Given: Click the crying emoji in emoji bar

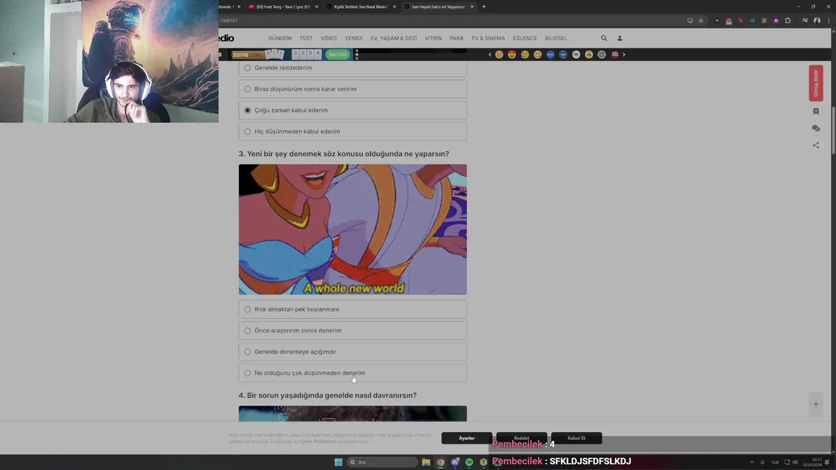Looking at the screenshot, I should tap(524, 55).
